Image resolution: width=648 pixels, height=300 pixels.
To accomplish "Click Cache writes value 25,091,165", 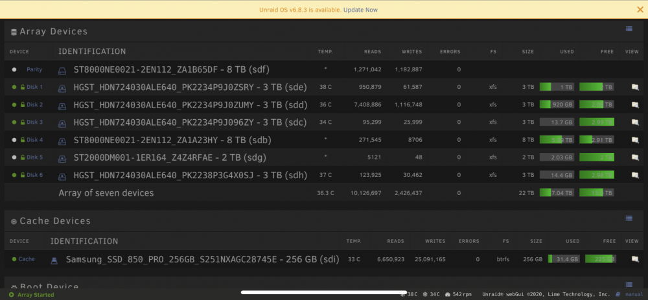I will tap(430, 260).
